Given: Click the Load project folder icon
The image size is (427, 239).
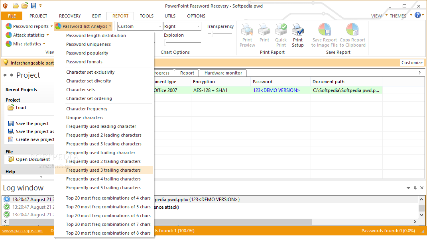Looking at the screenshot, I should pos(11,108).
